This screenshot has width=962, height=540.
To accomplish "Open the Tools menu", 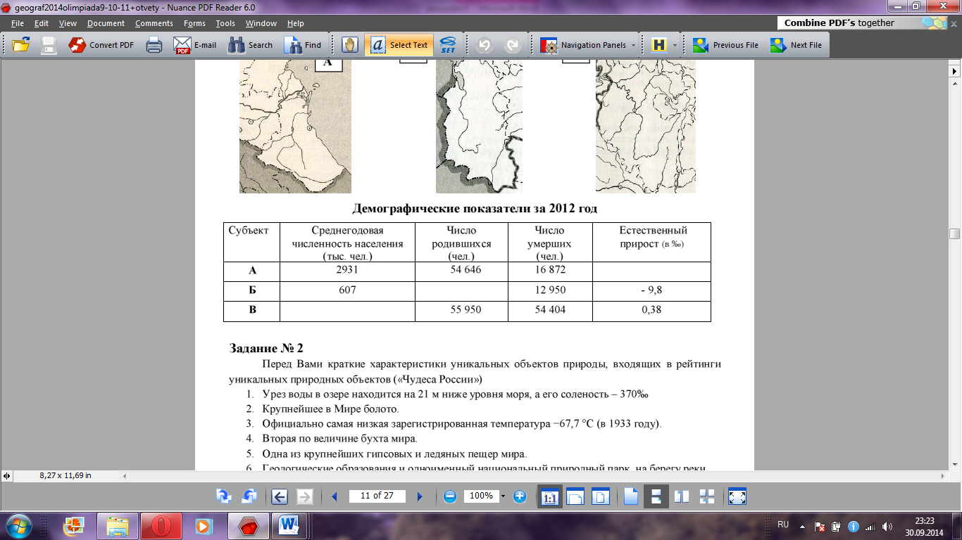I will tap(225, 23).
